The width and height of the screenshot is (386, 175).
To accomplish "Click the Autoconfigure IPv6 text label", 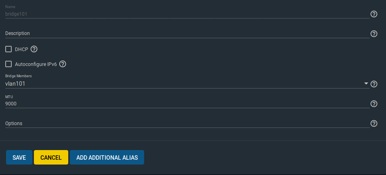I will point(36,64).
